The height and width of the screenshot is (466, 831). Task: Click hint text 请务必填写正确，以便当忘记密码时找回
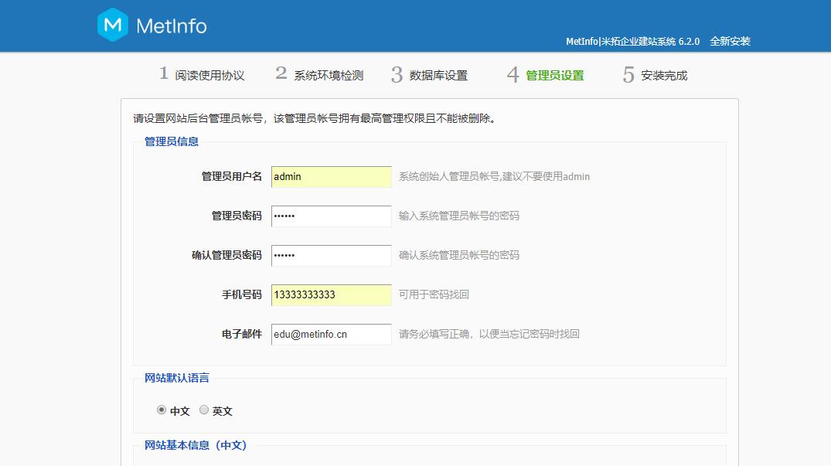489,334
